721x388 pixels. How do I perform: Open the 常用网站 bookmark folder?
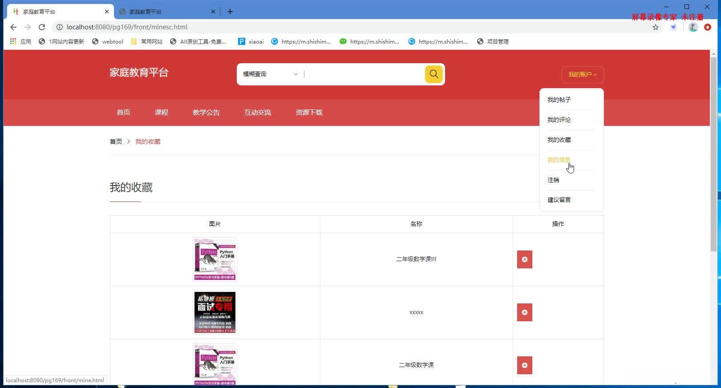[147, 41]
